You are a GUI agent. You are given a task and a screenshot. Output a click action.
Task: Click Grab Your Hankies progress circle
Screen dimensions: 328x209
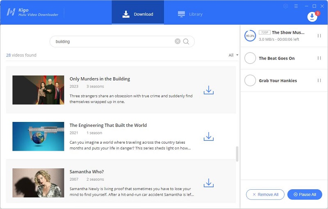coord(250,80)
